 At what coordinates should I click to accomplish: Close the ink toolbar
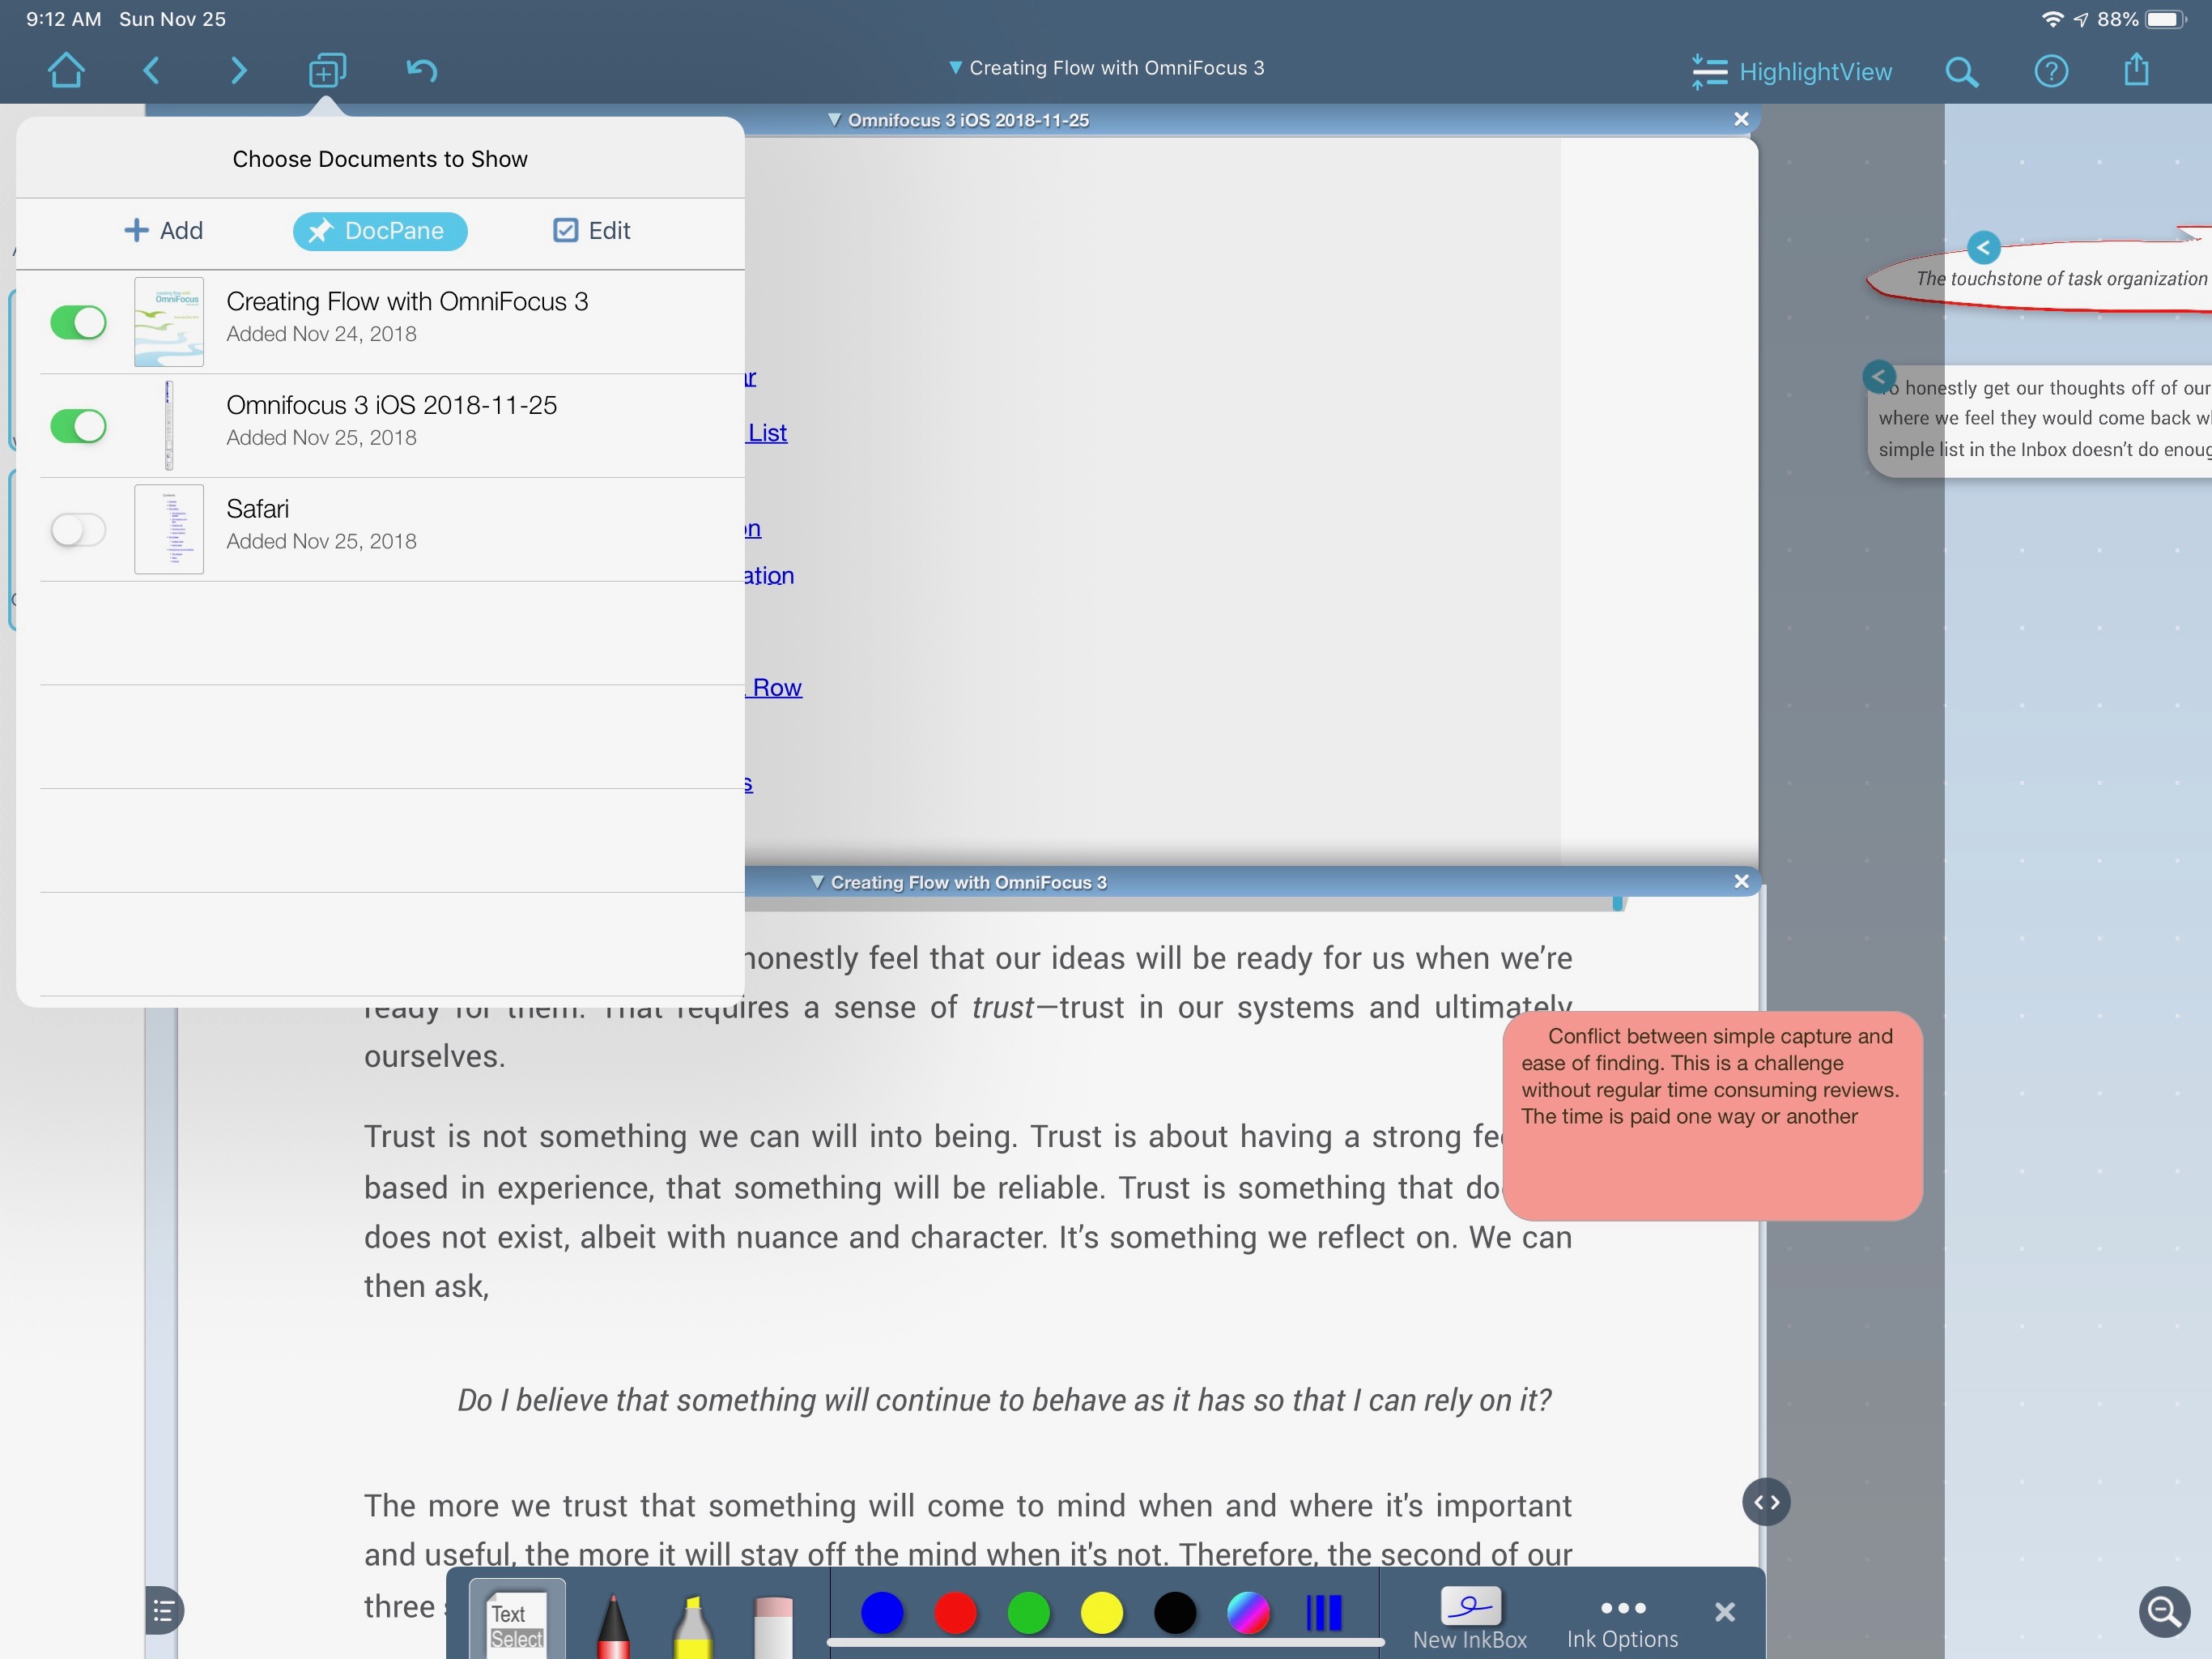(1725, 1612)
